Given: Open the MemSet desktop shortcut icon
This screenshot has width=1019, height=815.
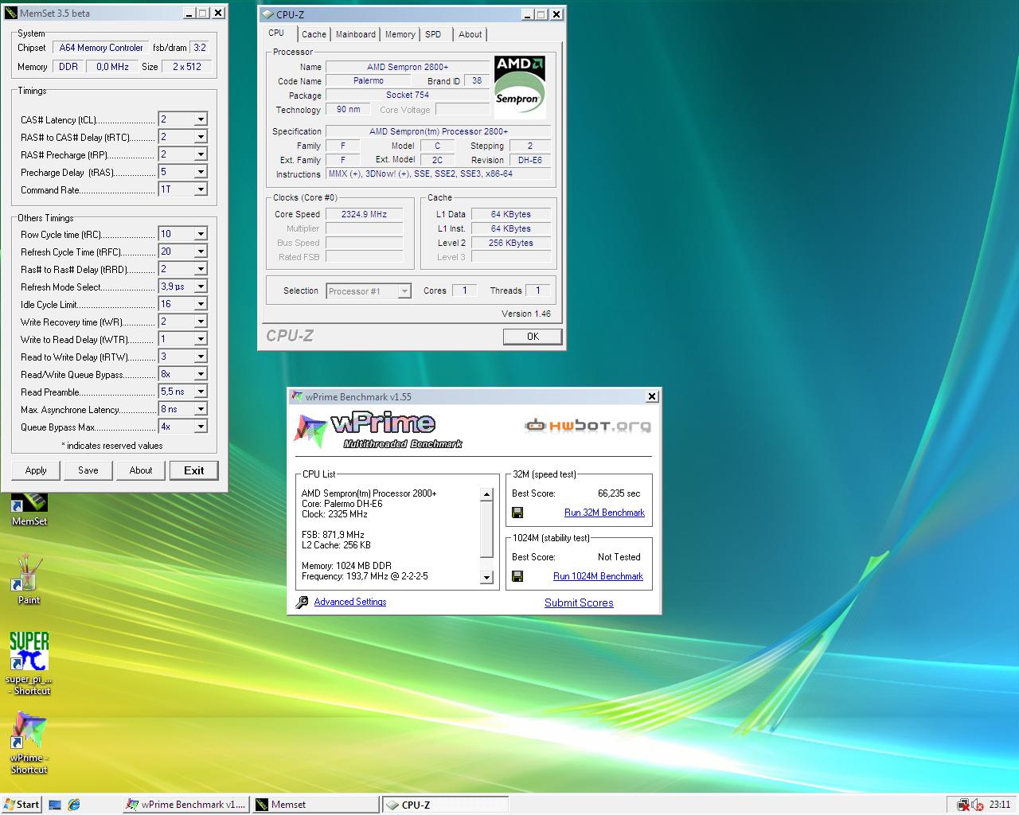Looking at the screenshot, I should coord(29,509).
